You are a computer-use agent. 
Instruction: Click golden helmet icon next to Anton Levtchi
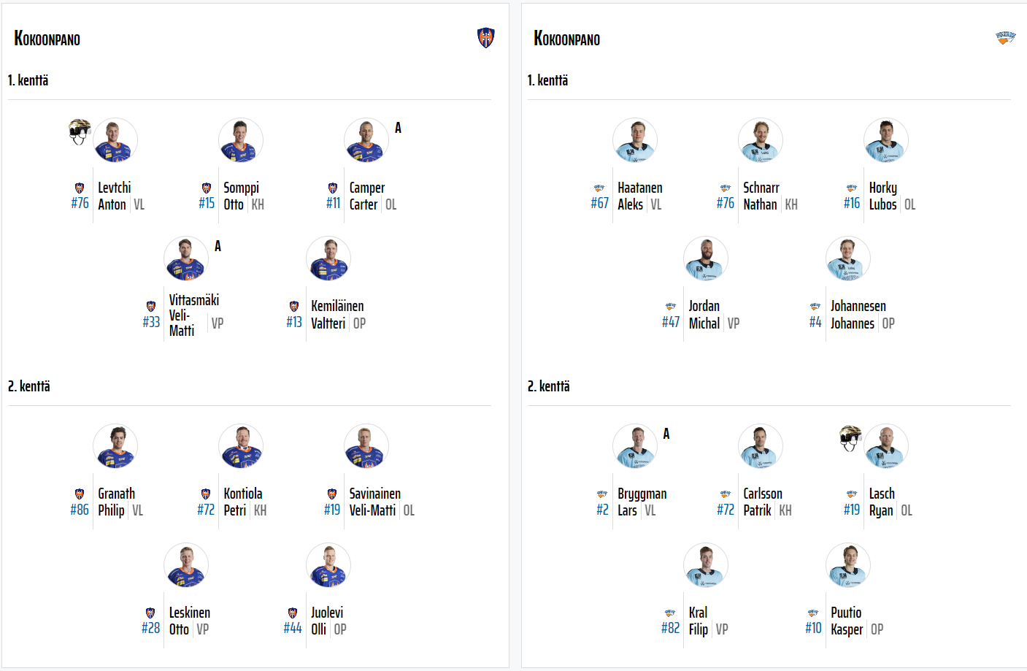click(80, 131)
